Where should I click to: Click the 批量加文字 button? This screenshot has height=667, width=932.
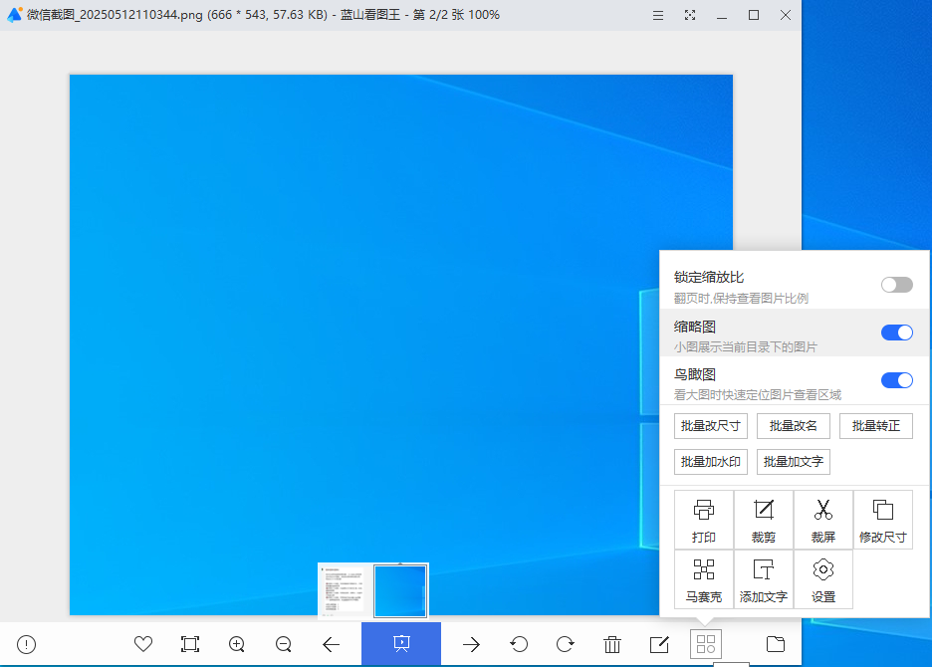pos(794,462)
